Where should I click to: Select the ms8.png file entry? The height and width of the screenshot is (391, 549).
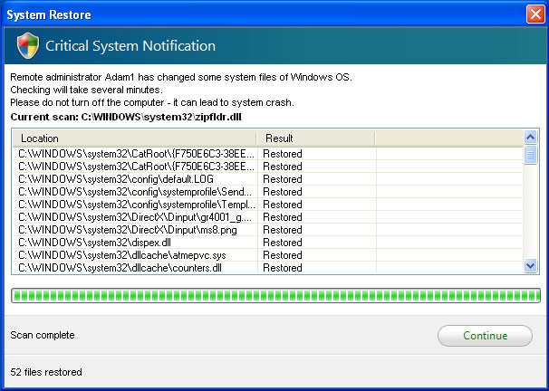click(136, 230)
